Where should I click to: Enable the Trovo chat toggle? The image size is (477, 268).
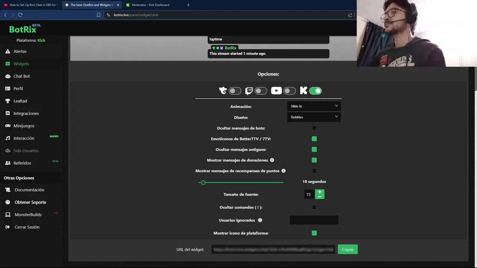coord(235,90)
